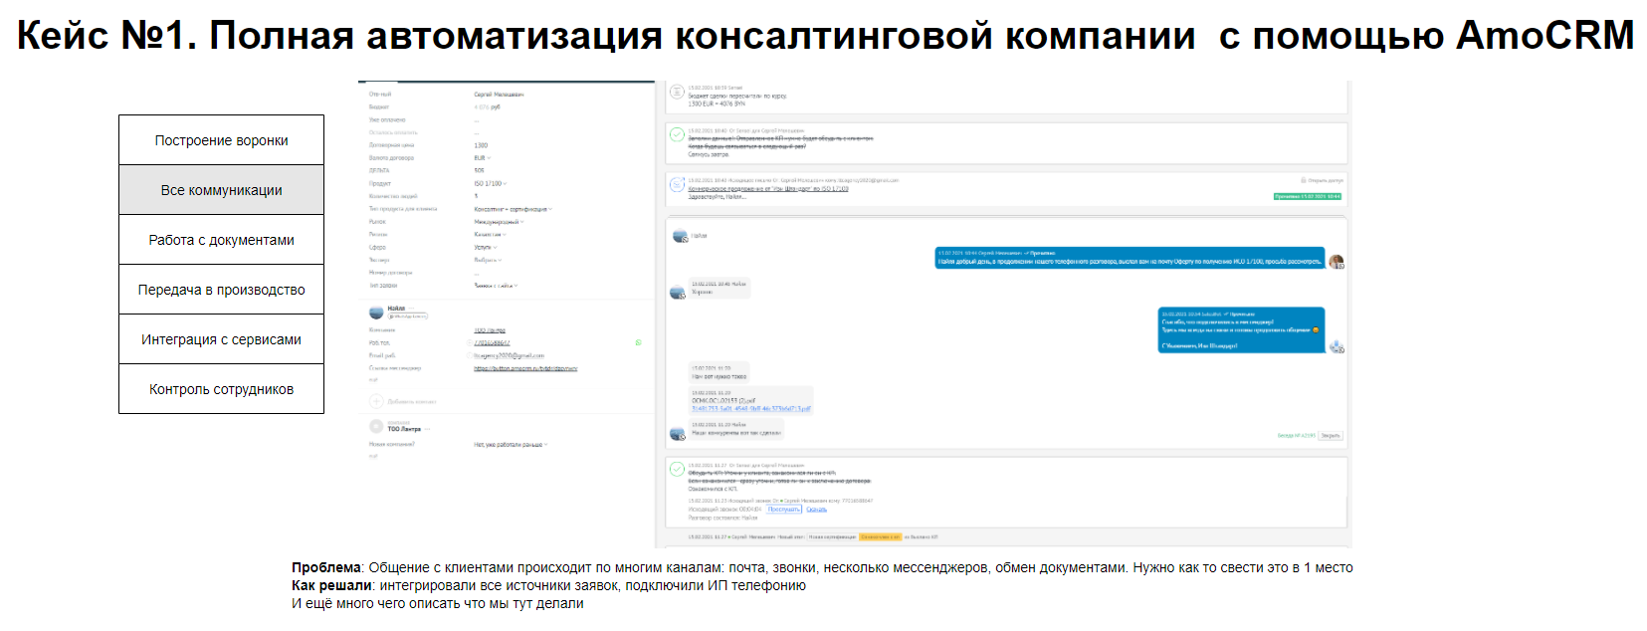1647x631 pixels.
Task: Open the Рынок Международный dropdown
Action: (x=499, y=222)
